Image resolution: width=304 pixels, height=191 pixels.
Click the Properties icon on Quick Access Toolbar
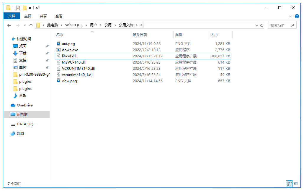point(17,8)
